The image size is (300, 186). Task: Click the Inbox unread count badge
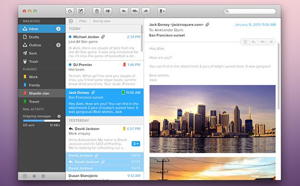point(58,29)
